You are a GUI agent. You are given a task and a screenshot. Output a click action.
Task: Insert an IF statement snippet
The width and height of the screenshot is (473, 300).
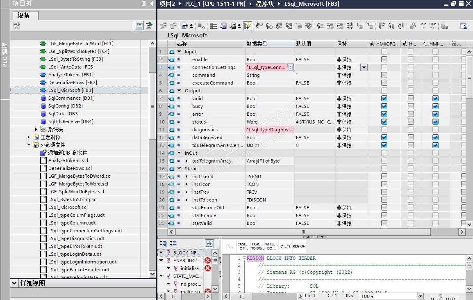[x=230, y=246]
